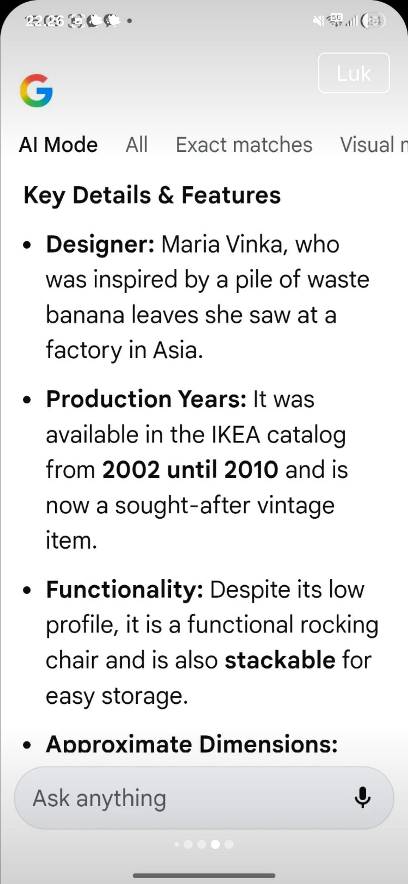Tap the cellular signal bars icon

[351, 21]
